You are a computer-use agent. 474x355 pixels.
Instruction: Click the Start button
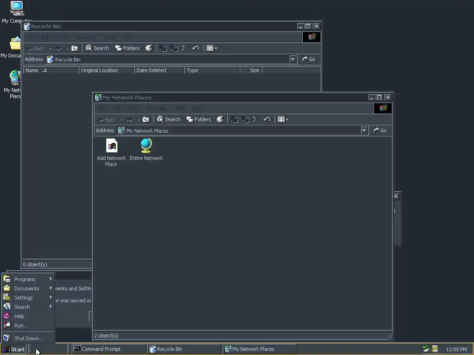click(14, 349)
